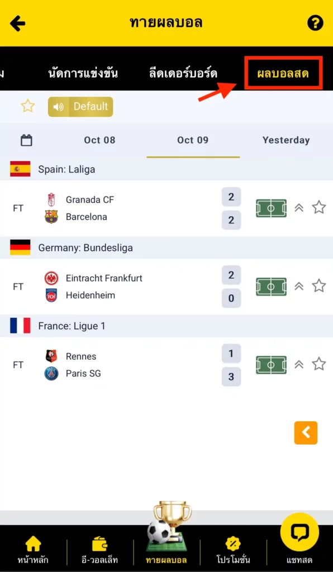This screenshot has width=333, height=572.
Task: Open the calendar date picker icon
Action: [26, 140]
